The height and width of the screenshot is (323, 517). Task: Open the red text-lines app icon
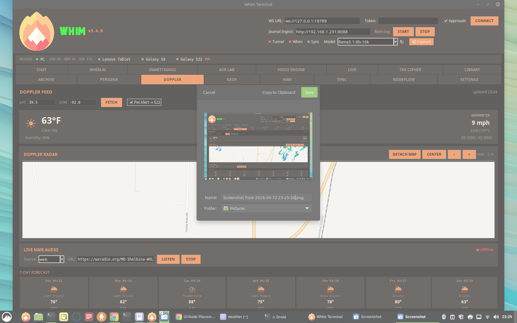point(89,317)
